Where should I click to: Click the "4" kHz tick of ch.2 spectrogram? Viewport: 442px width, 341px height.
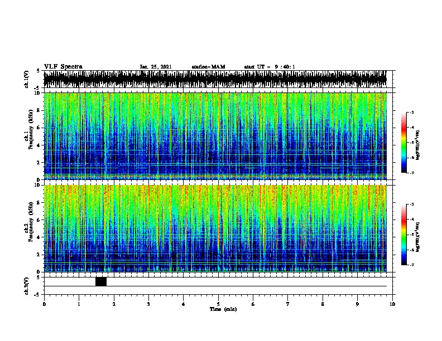point(39,237)
